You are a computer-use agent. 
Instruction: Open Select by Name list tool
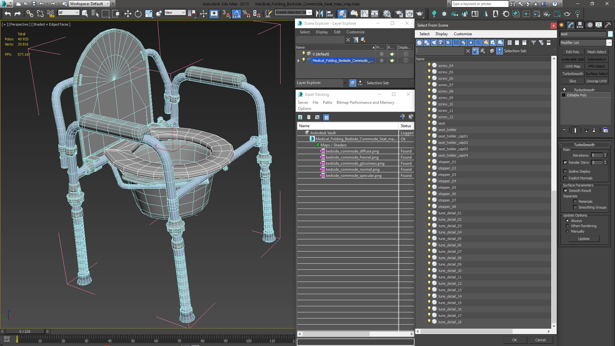(x=95, y=13)
